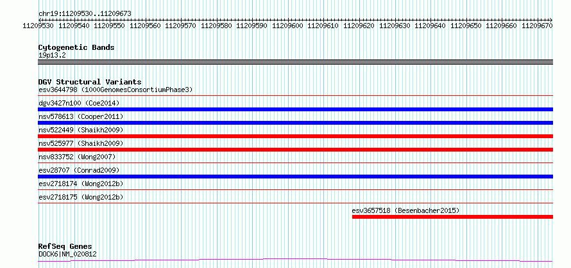Click ruler position 11209640
Image resolution: width=571 pixels, height=268 pixels.
[x=431, y=26]
